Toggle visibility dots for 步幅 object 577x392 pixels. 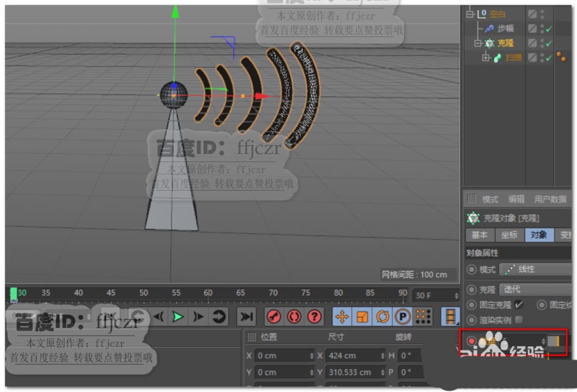(542, 28)
